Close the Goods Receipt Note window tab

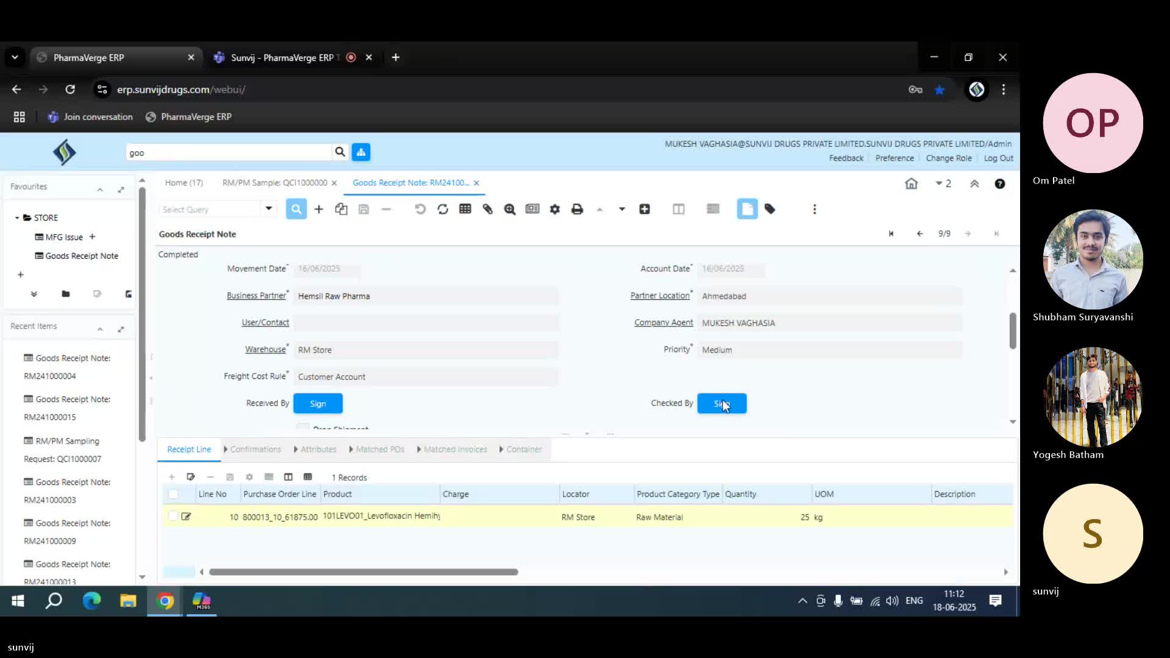pos(477,183)
